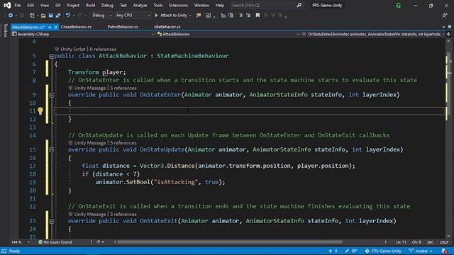Close the AttackBehavior.cs tab
This screenshot has height=255, width=454.
pyautogui.click(x=55, y=27)
